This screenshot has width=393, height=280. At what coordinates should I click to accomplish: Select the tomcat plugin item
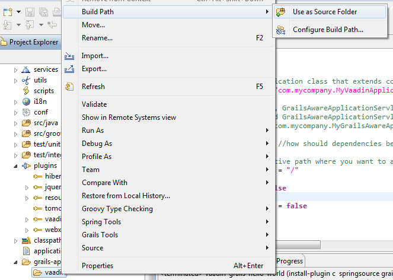(x=47, y=208)
